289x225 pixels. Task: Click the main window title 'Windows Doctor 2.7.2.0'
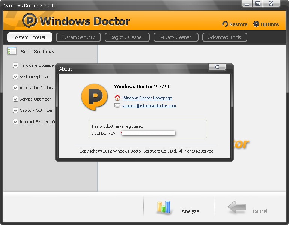(29, 5)
